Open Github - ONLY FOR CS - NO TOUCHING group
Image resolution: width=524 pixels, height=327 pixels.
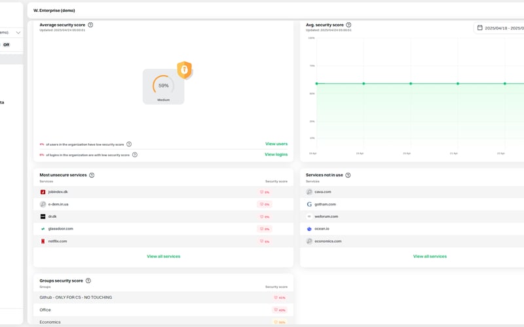(x=163, y=298)
